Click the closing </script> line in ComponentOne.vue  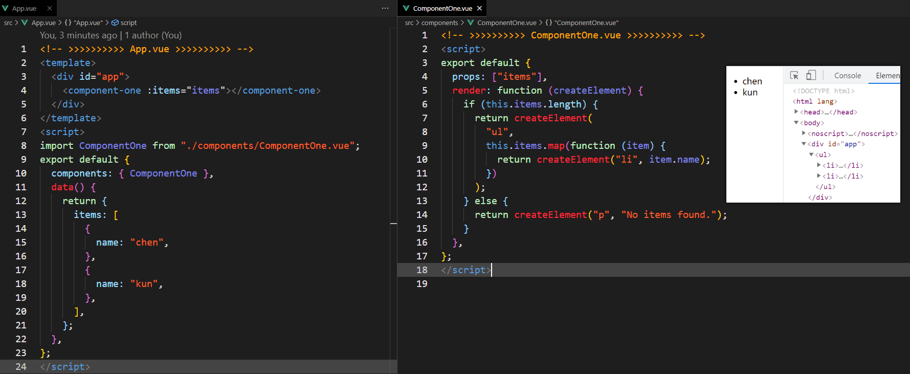tap(466, 270)
